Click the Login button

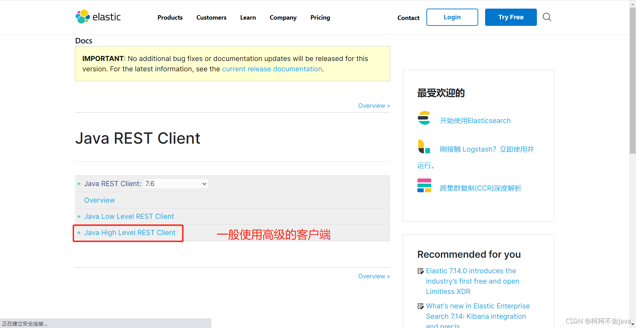[452, 17]
